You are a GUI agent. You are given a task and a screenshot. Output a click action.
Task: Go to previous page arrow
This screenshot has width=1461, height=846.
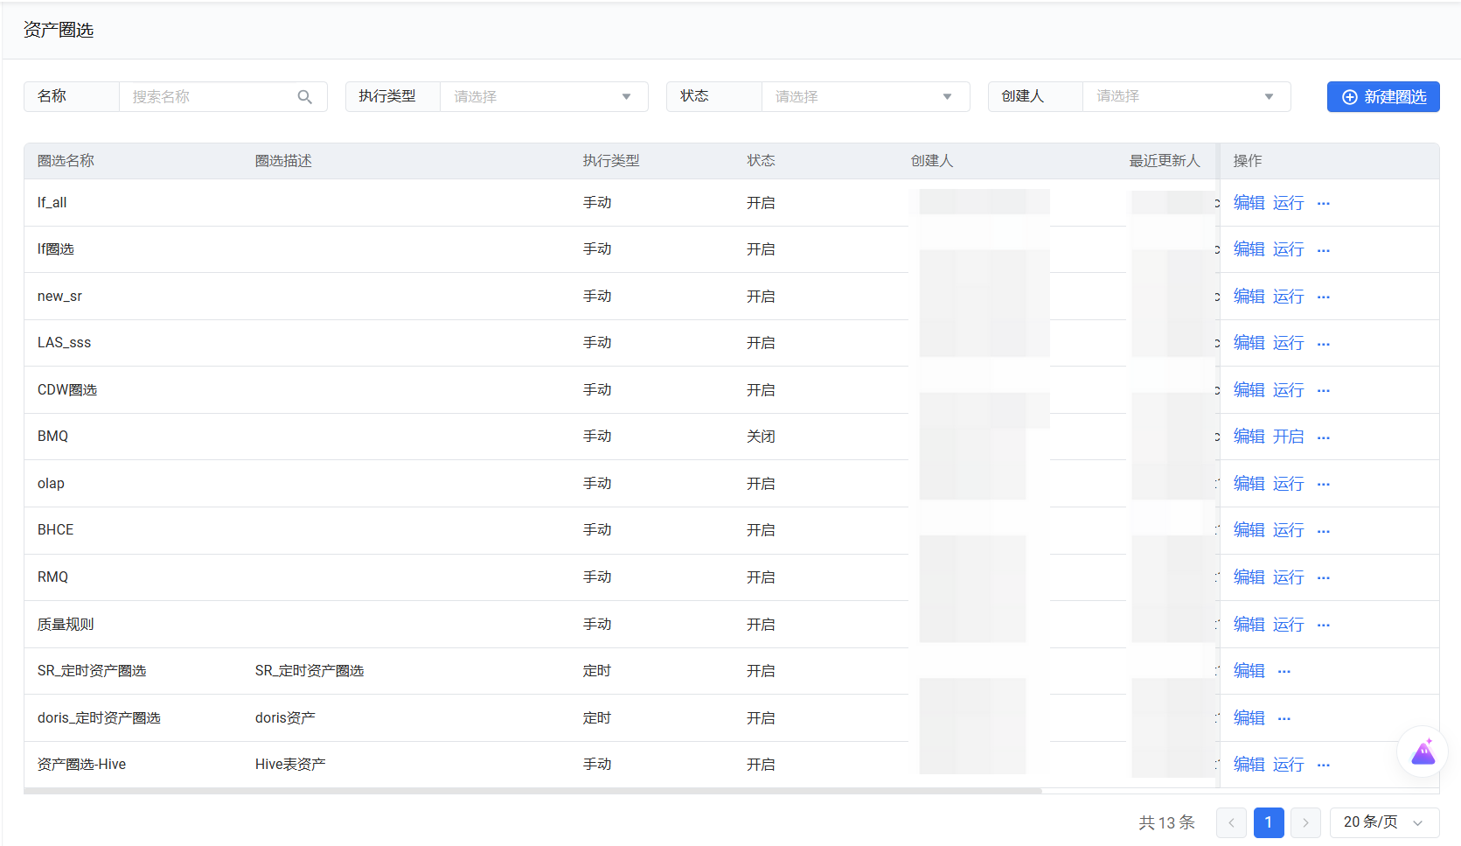(x=1231, y=822)
